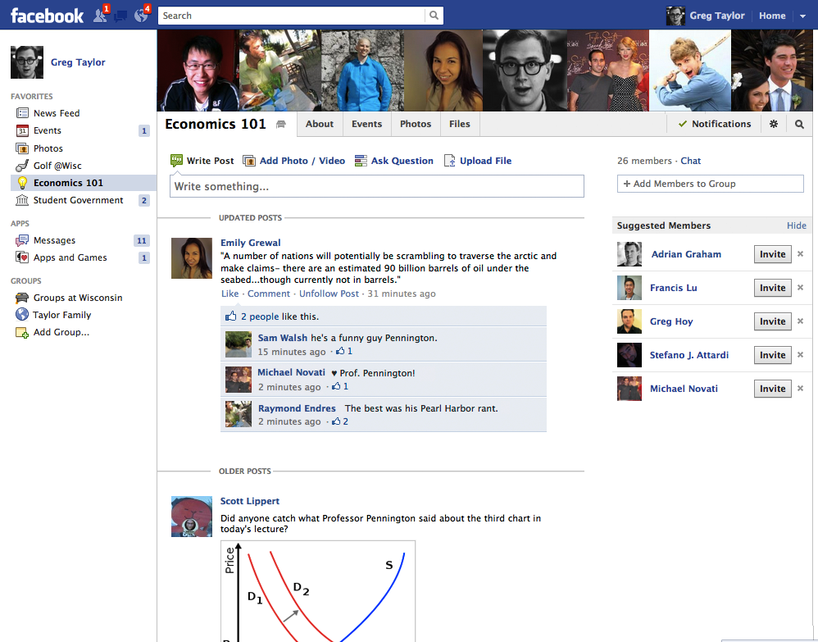818x642 pixels.
Task: Dismiss Greg Hoy suggestion
Action: 800,321
